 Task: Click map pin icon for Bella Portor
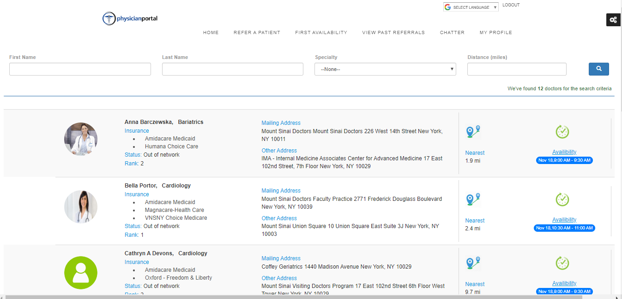pyautogui.click(x=473, y=199)
